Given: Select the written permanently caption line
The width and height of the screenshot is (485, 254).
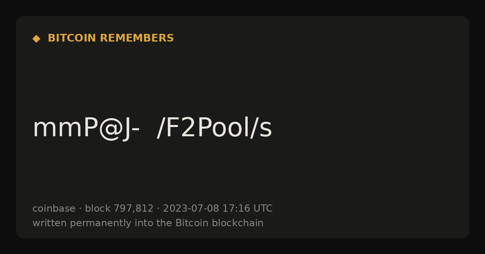Looking at the screenshot, I should tap(148, 223).
